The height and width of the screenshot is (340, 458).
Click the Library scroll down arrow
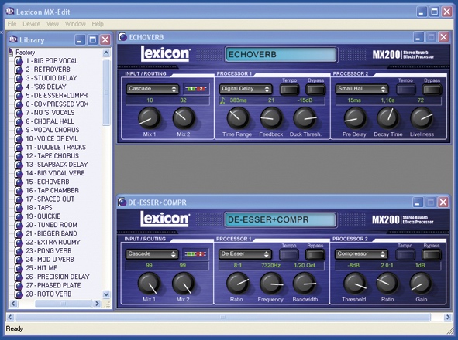106,294
